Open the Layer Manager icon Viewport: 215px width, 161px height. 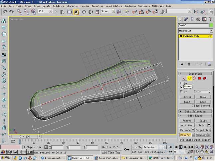tap(211, 12)
